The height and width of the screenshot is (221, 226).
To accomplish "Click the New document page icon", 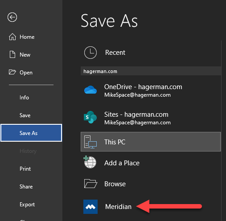I will click(x=12, y=54).
